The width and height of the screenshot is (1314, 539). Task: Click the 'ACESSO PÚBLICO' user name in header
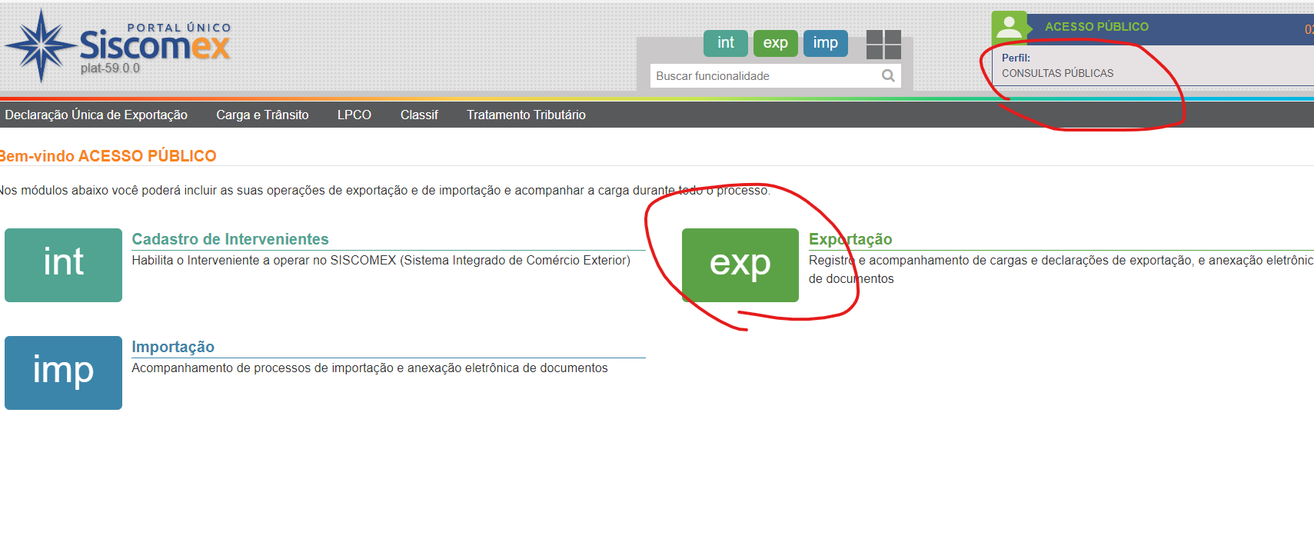[x=1096, y=27]
